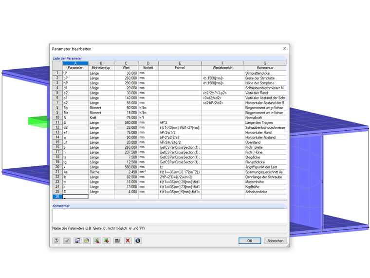Click unit type 'Kraft' for N
This screenshot has height=278, width=370.
point(101,118)
